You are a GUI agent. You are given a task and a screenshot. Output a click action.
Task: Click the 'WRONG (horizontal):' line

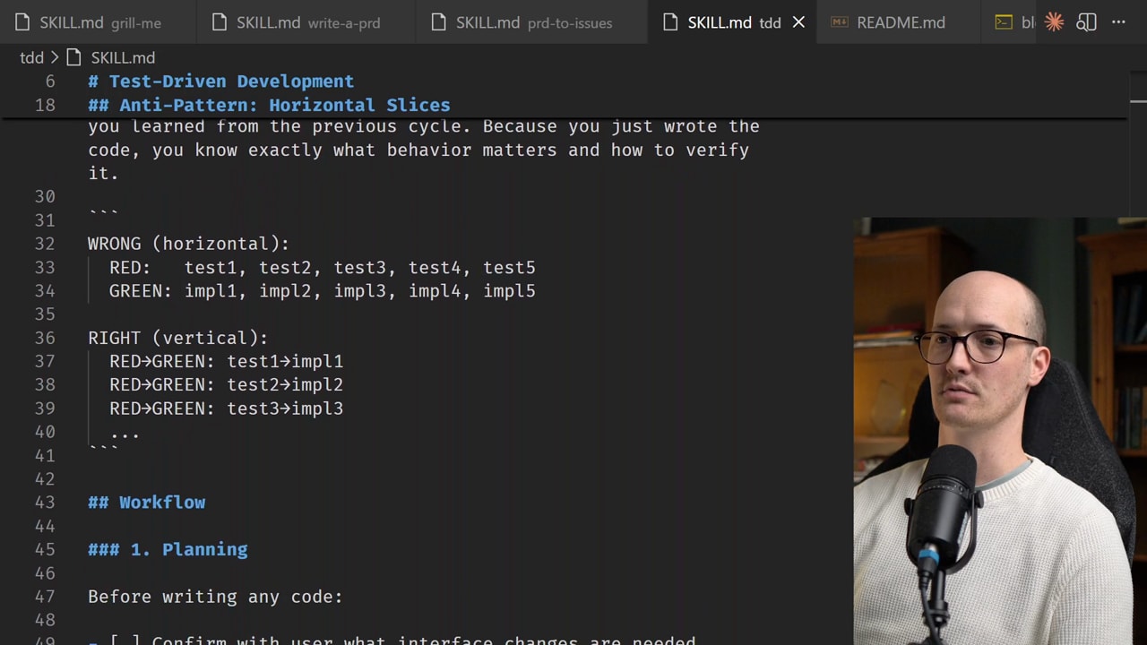coord(188,244)
